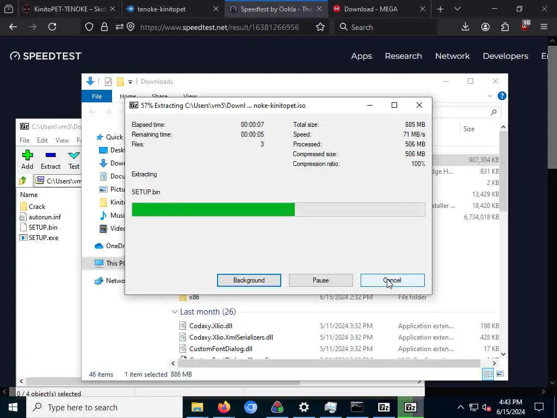This screenshot has width=557, height=418.
Task: Click the Test icon in 7-Zip toolbar
Action: click(x=74, y=159)
